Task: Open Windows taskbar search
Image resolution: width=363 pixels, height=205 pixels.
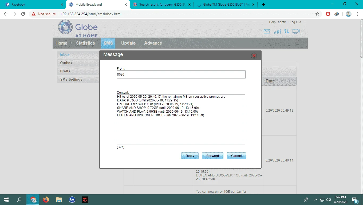Action: [x=19, y=200]
